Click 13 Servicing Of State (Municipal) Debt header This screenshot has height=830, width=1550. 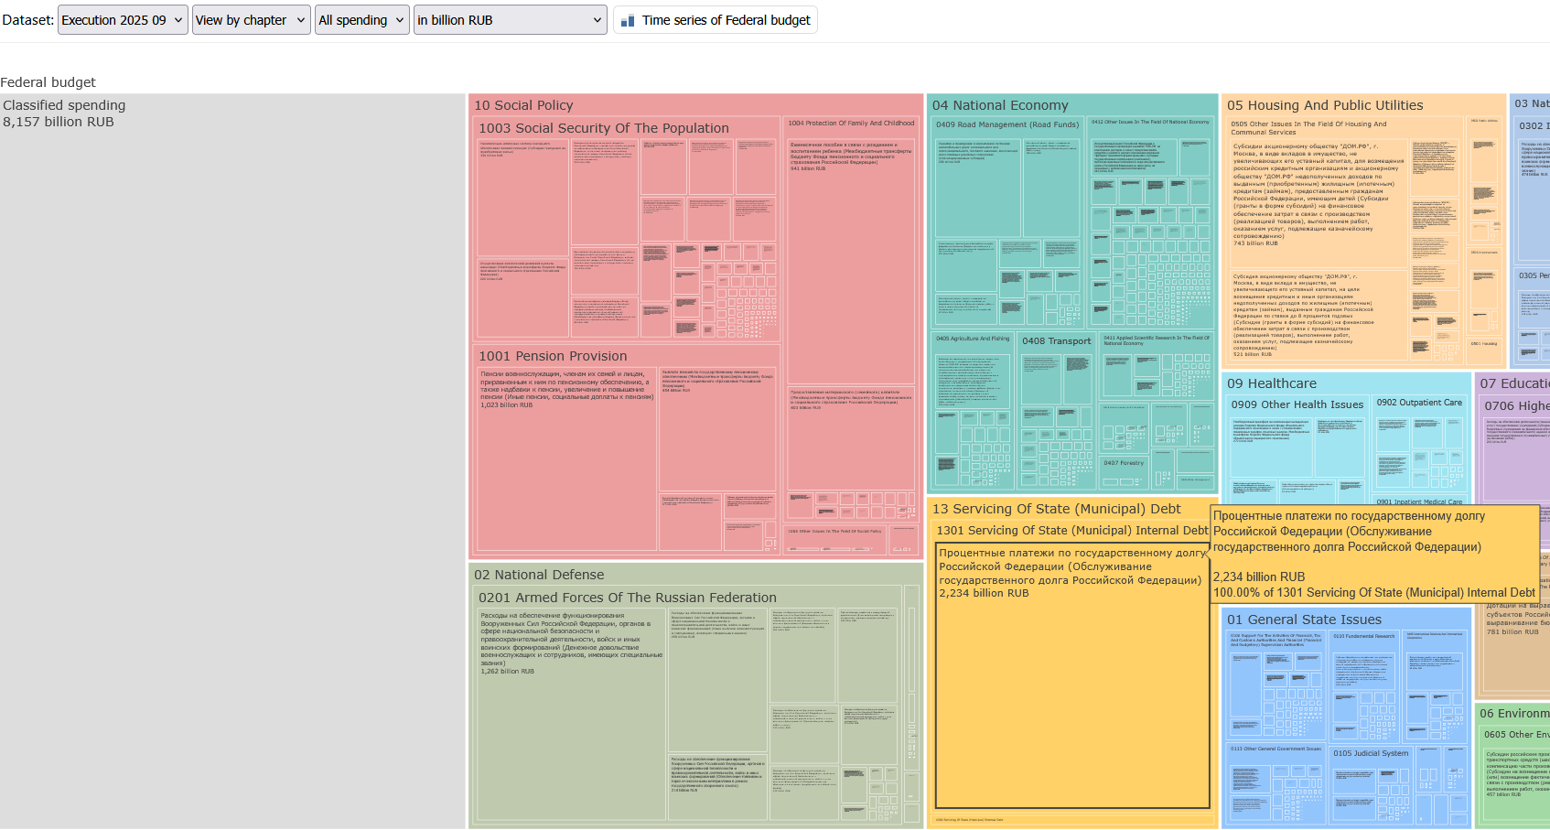(x=1056, y=509)
